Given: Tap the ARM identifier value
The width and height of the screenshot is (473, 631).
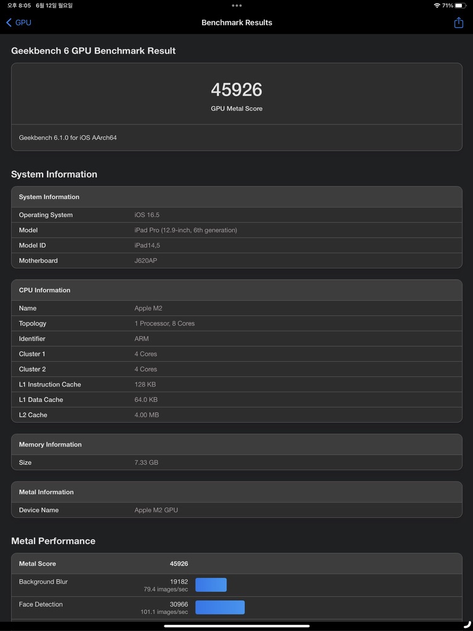Looking at the screenshot, I should tap(142, 339).
